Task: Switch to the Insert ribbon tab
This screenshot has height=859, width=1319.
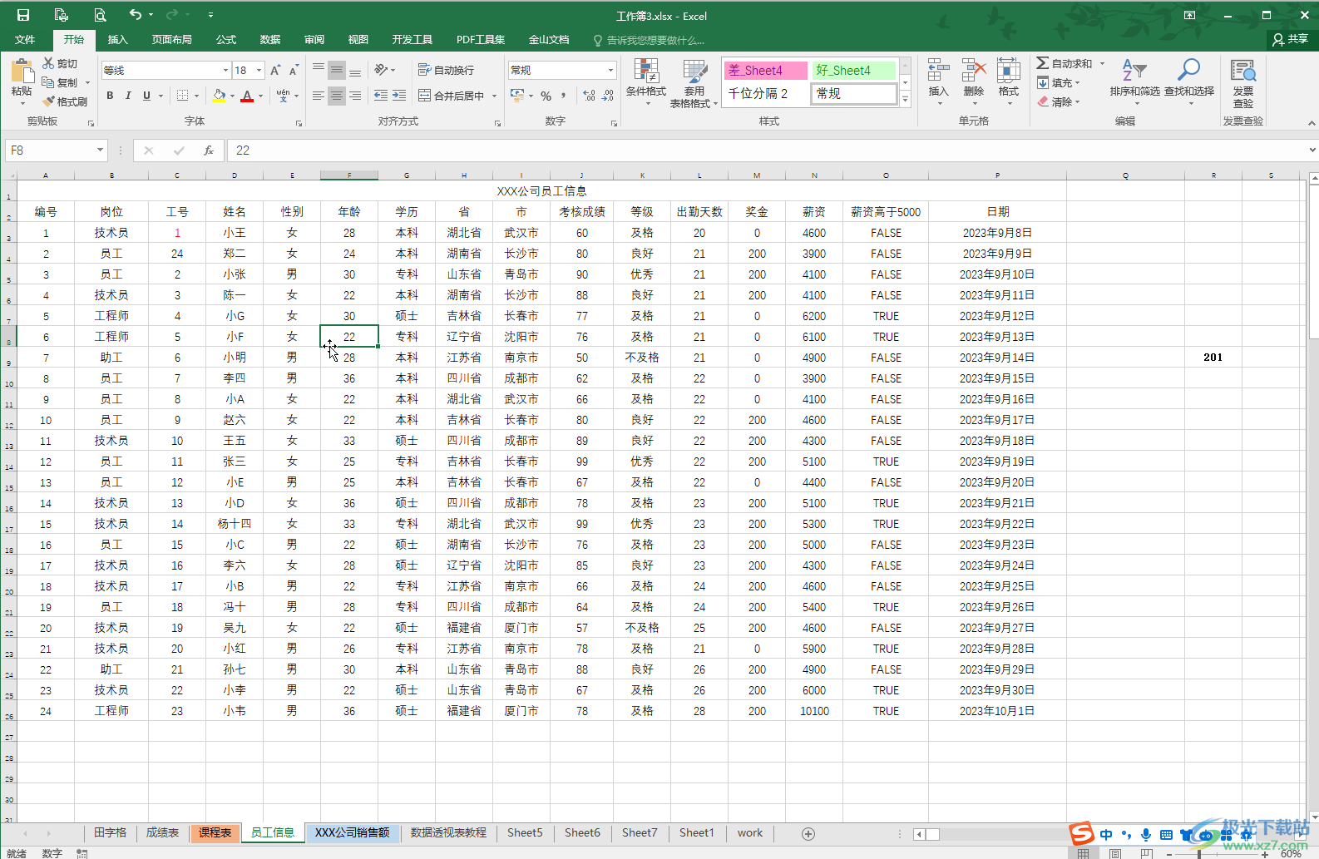Action: pos(118,39)
